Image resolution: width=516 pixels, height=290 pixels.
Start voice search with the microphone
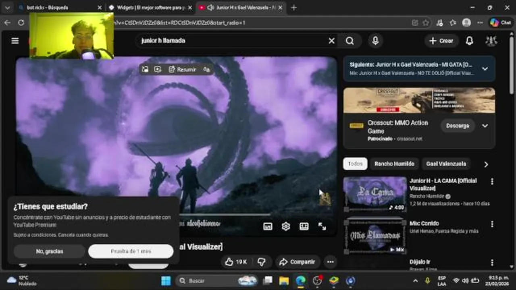(x=375, y=41)
